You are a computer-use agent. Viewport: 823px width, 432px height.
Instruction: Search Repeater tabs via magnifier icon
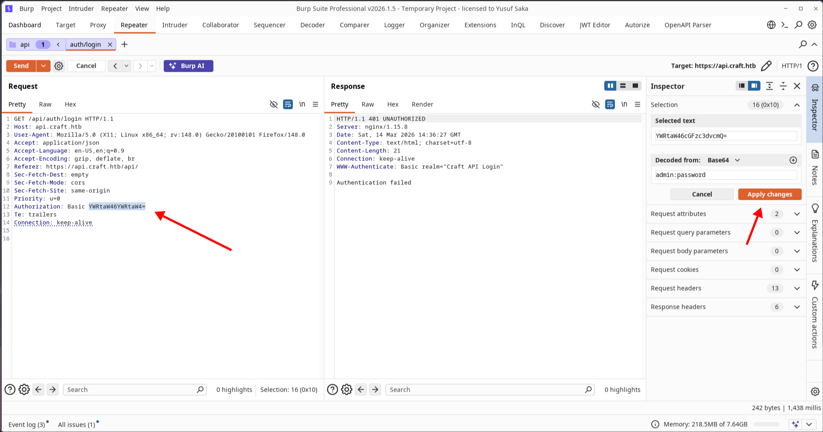[803, 44]
